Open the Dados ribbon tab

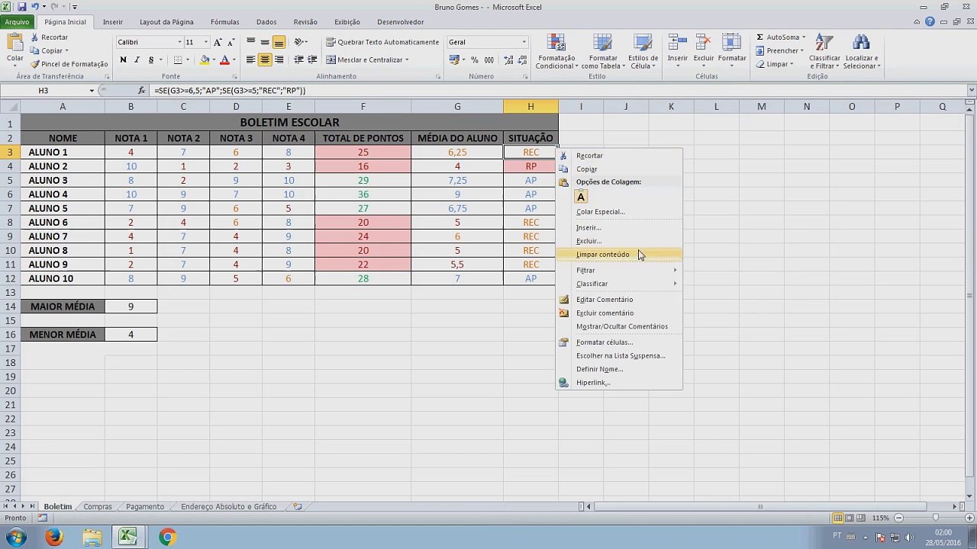tap(266, 22)
